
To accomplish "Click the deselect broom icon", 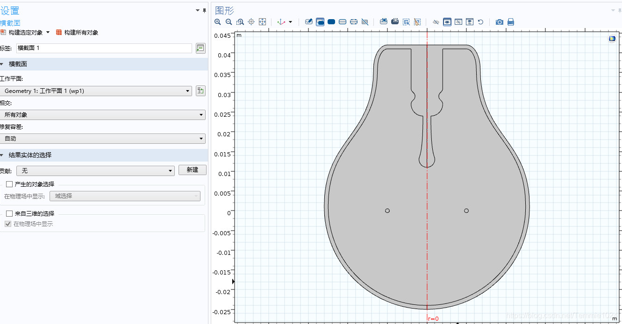I will pyautogui.click(x=417, y=22).
